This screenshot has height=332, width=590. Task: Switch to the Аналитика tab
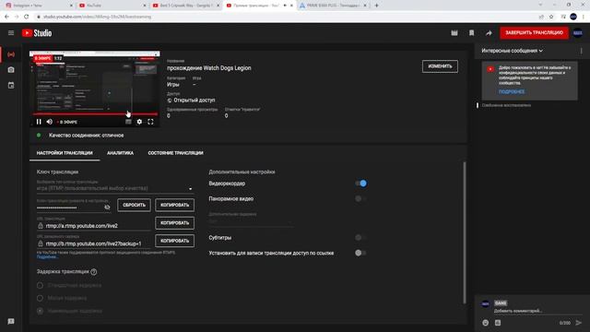click(x=120, y=153)
